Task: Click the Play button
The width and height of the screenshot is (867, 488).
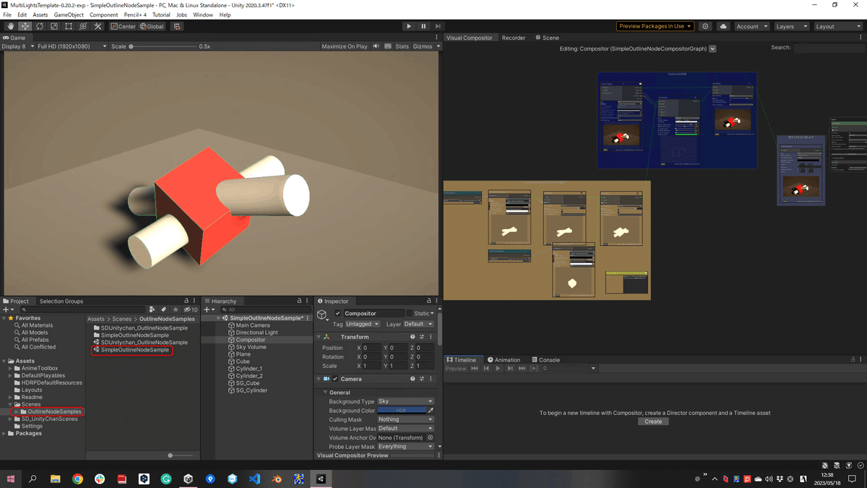Action: point(409,26)
